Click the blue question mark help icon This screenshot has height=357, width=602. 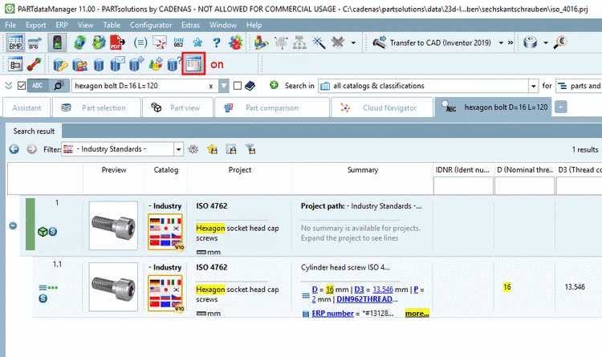click(217, 43)
